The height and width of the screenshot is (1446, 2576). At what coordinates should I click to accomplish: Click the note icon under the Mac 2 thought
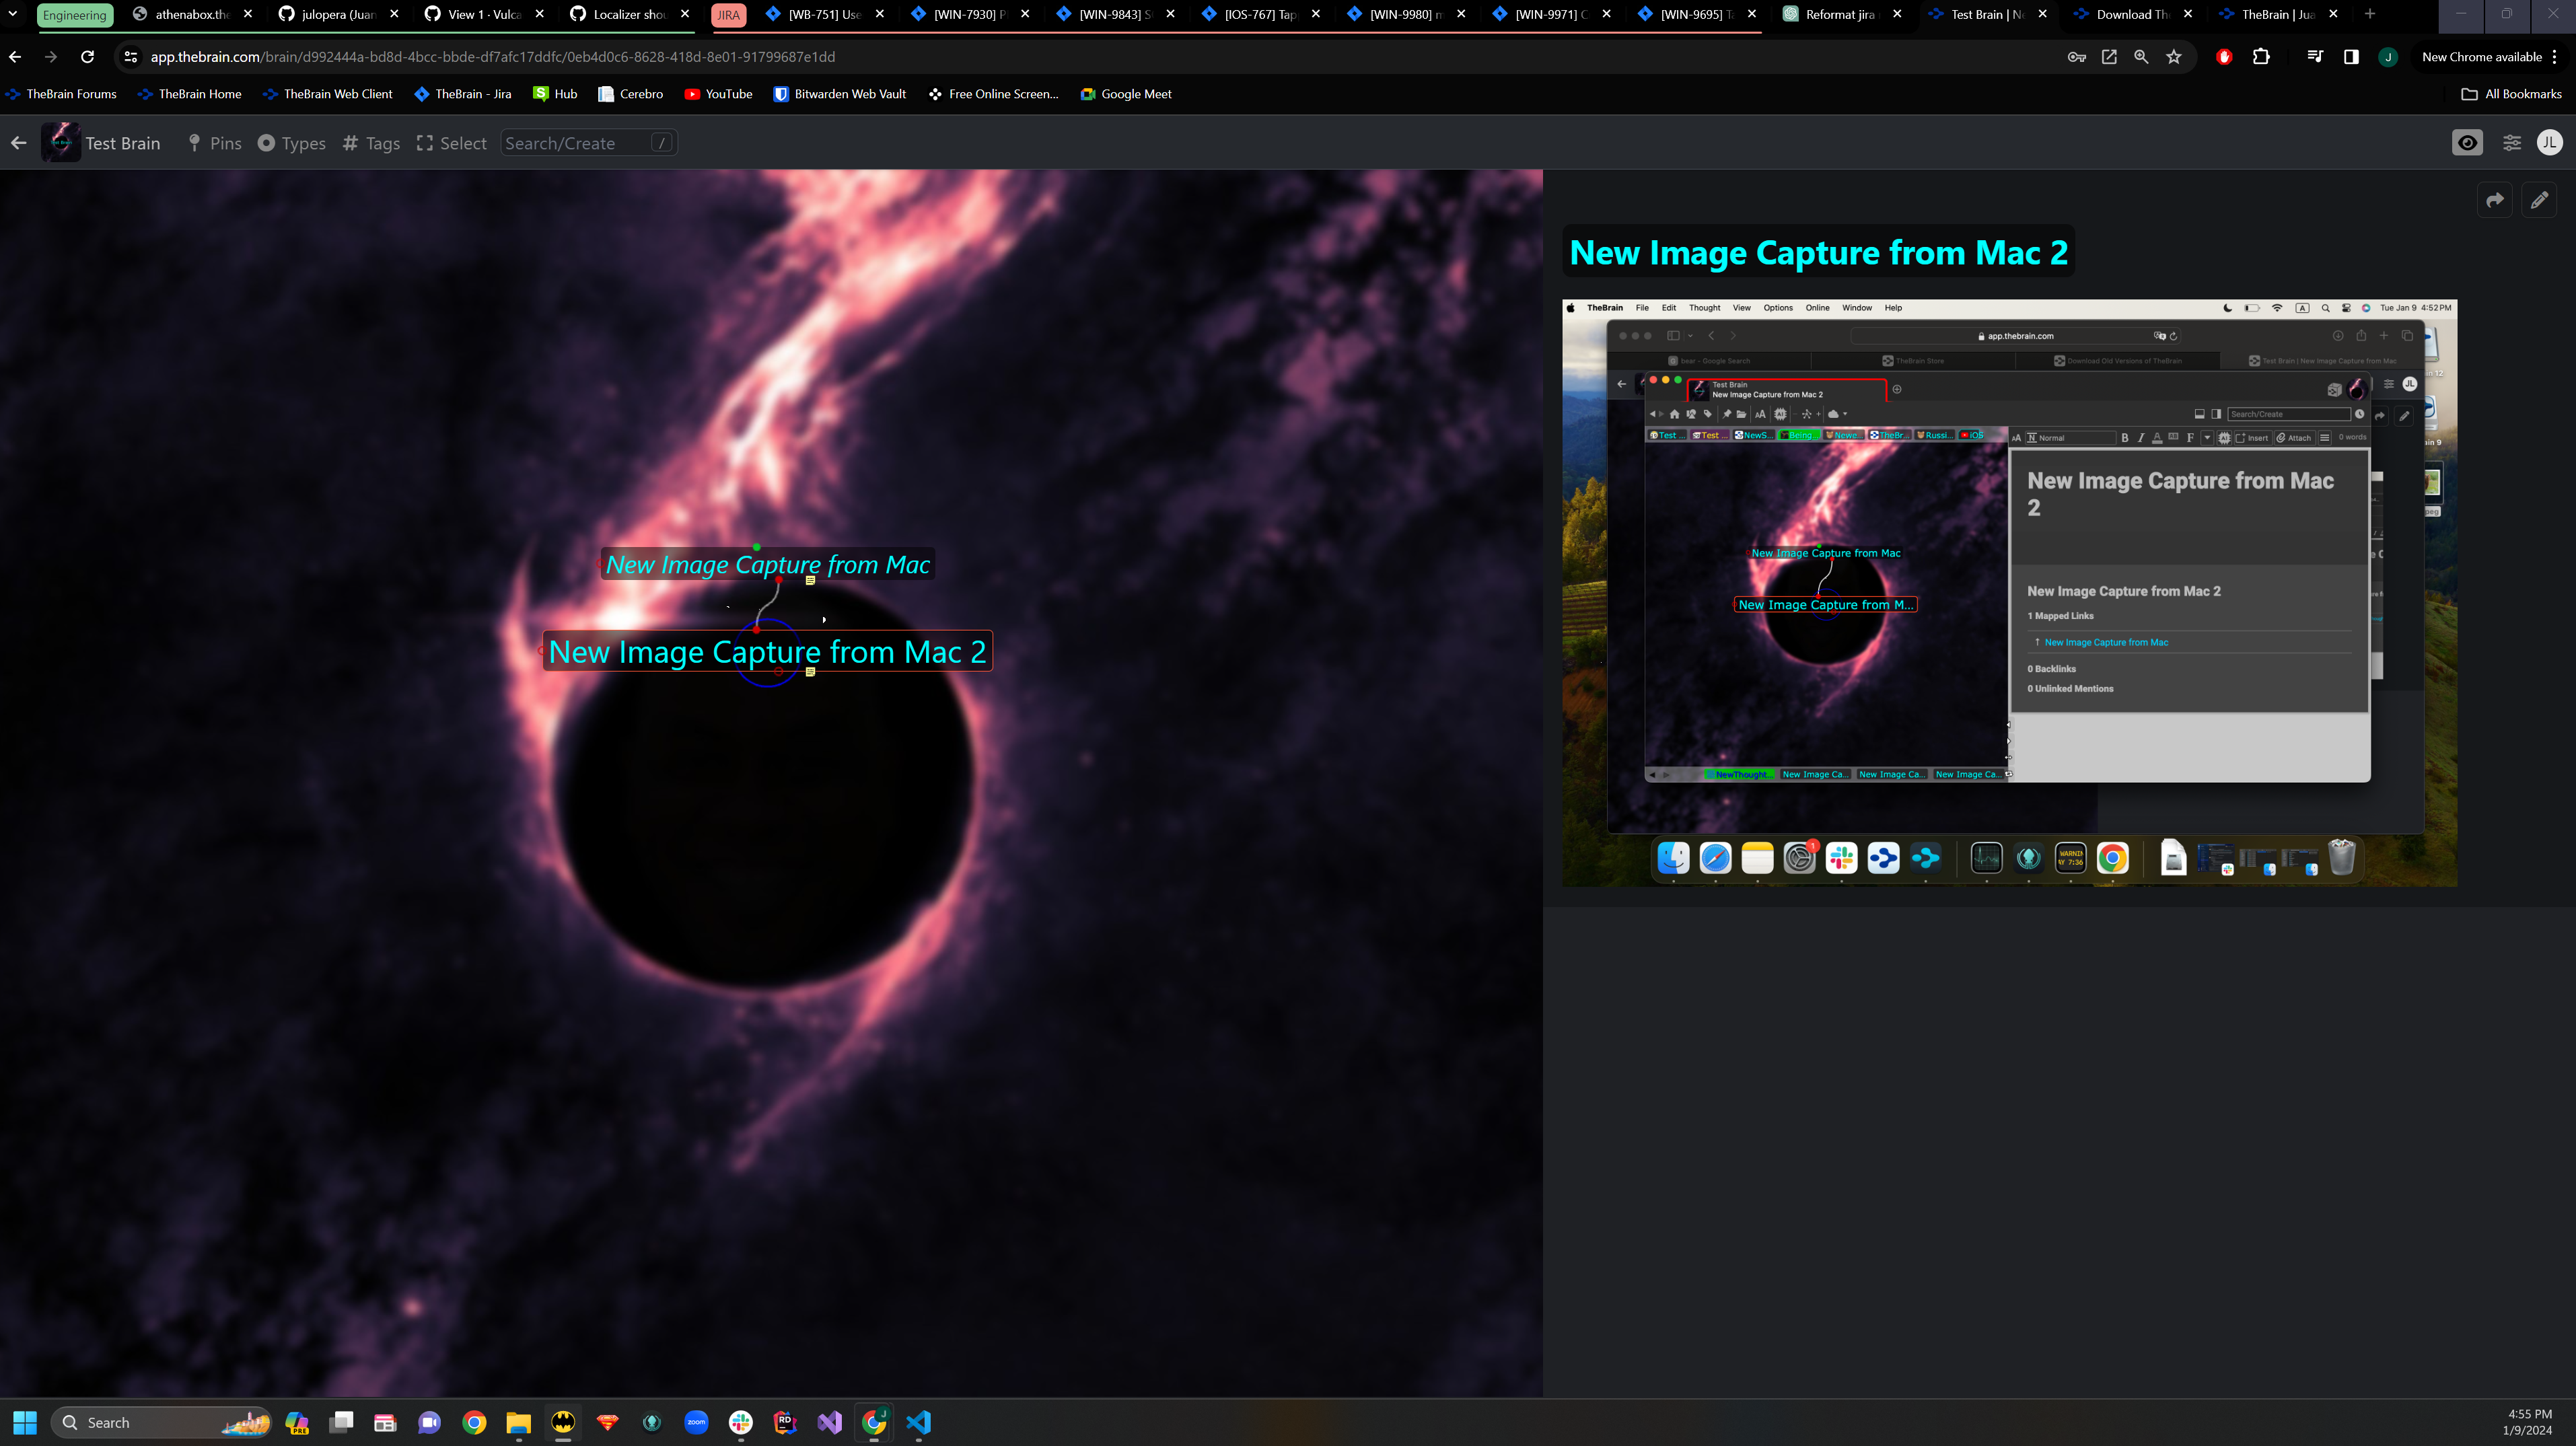click(x=810, y=672)
